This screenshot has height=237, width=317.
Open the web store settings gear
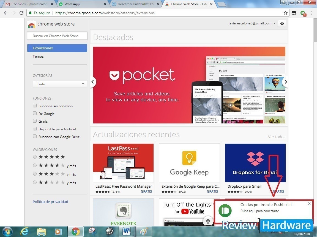pos(282,23)
